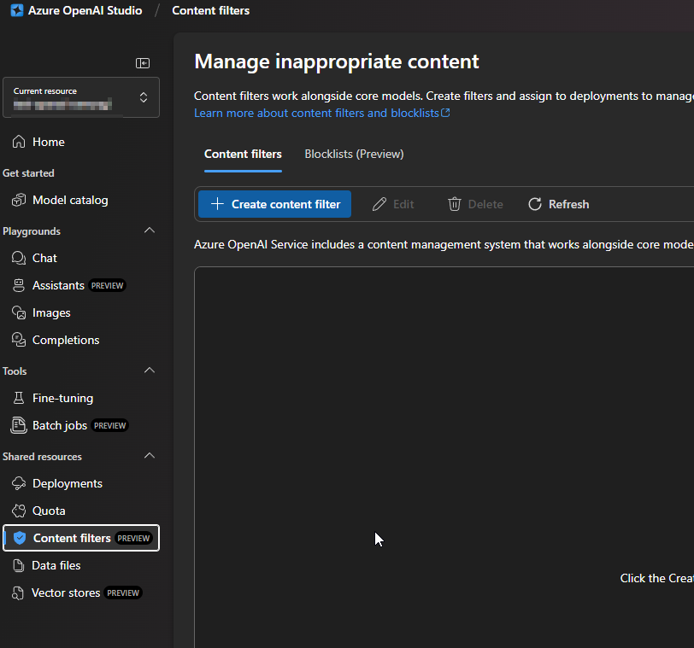Select the Content filters tab
The width and height of the screenshot is (694, 648).
pos(243,154)
